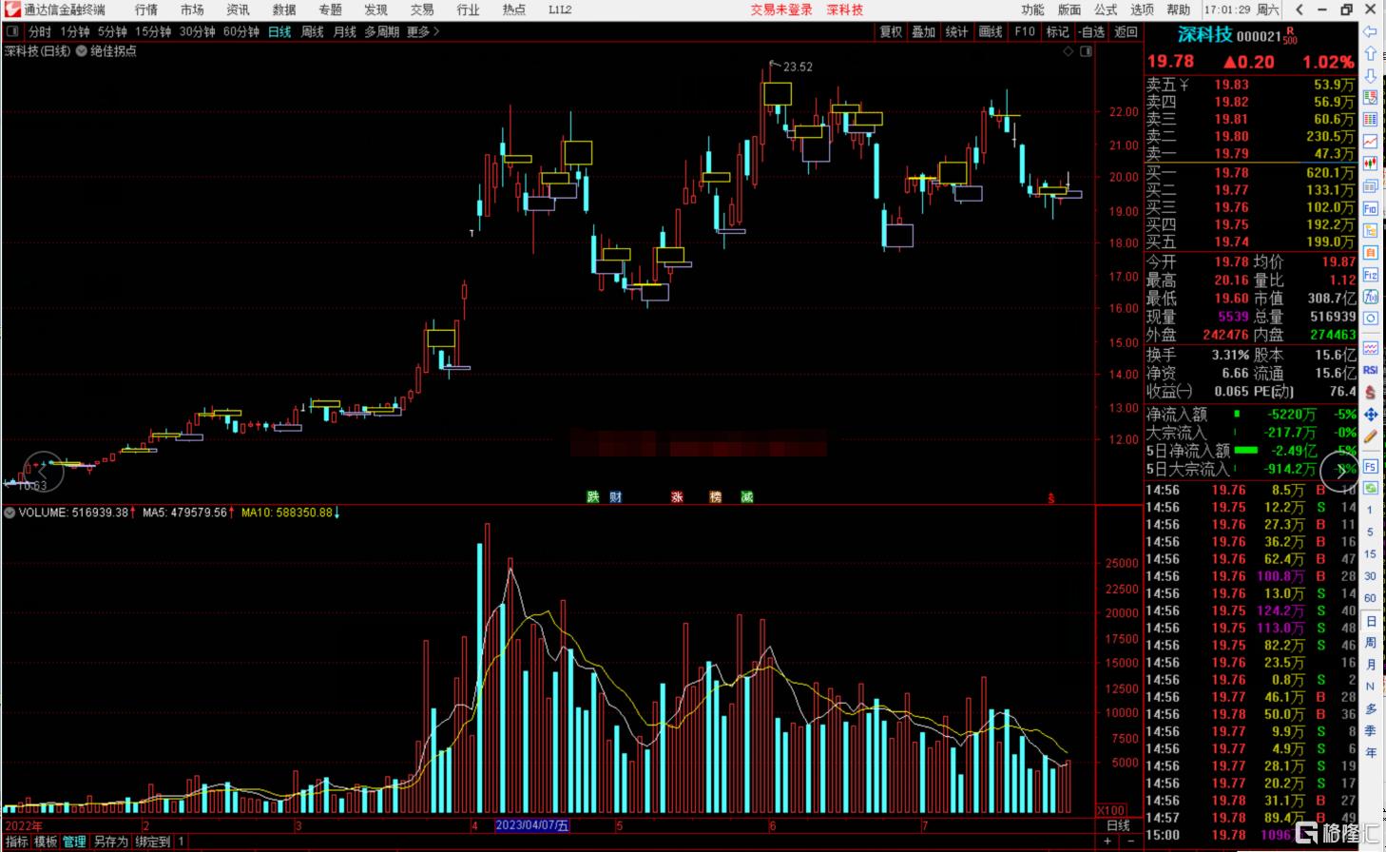Select the 30分钟 chart period
The height and width of the screenshot is (852, 1386).
[198, 31]
